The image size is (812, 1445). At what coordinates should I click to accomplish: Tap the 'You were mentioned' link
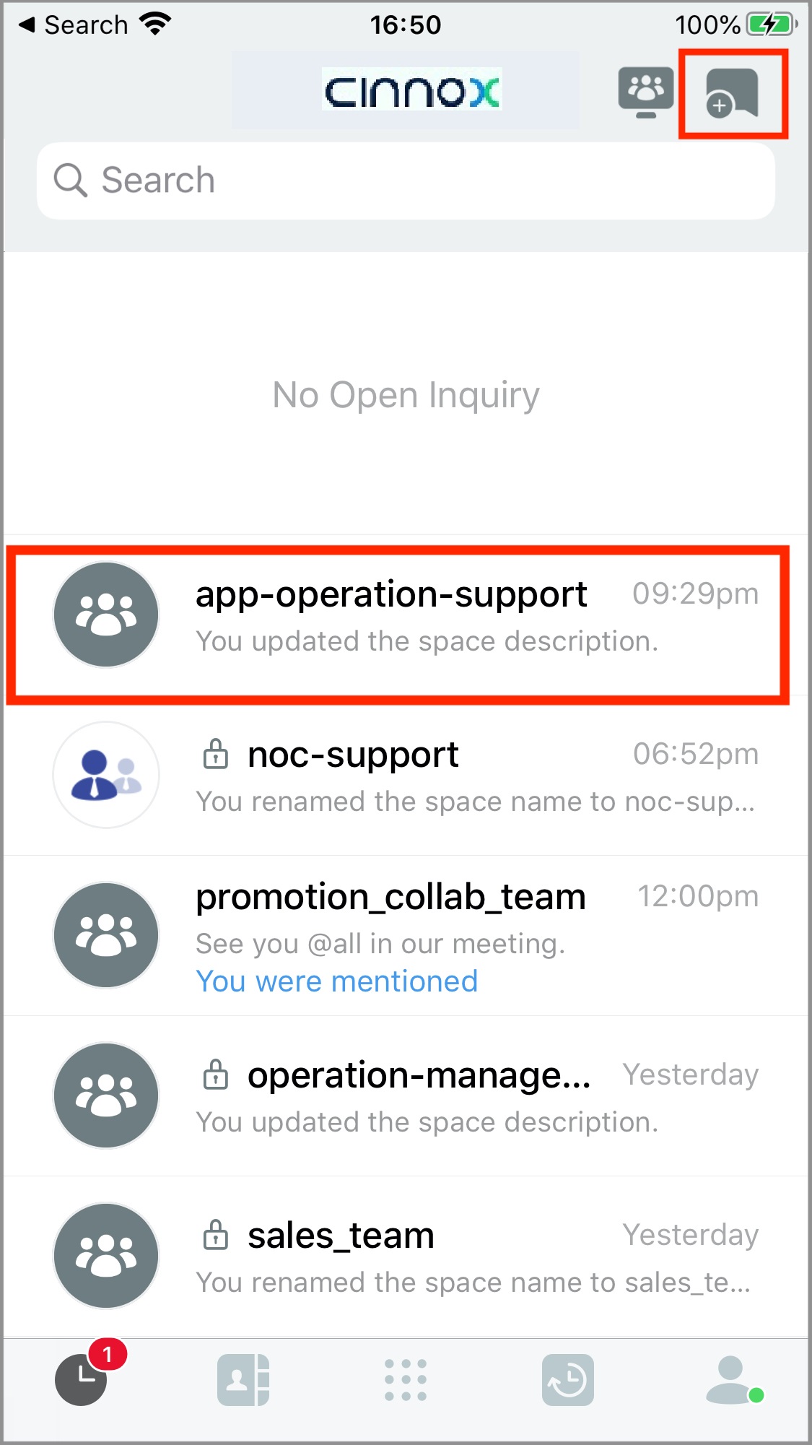[x=337, y=981]
